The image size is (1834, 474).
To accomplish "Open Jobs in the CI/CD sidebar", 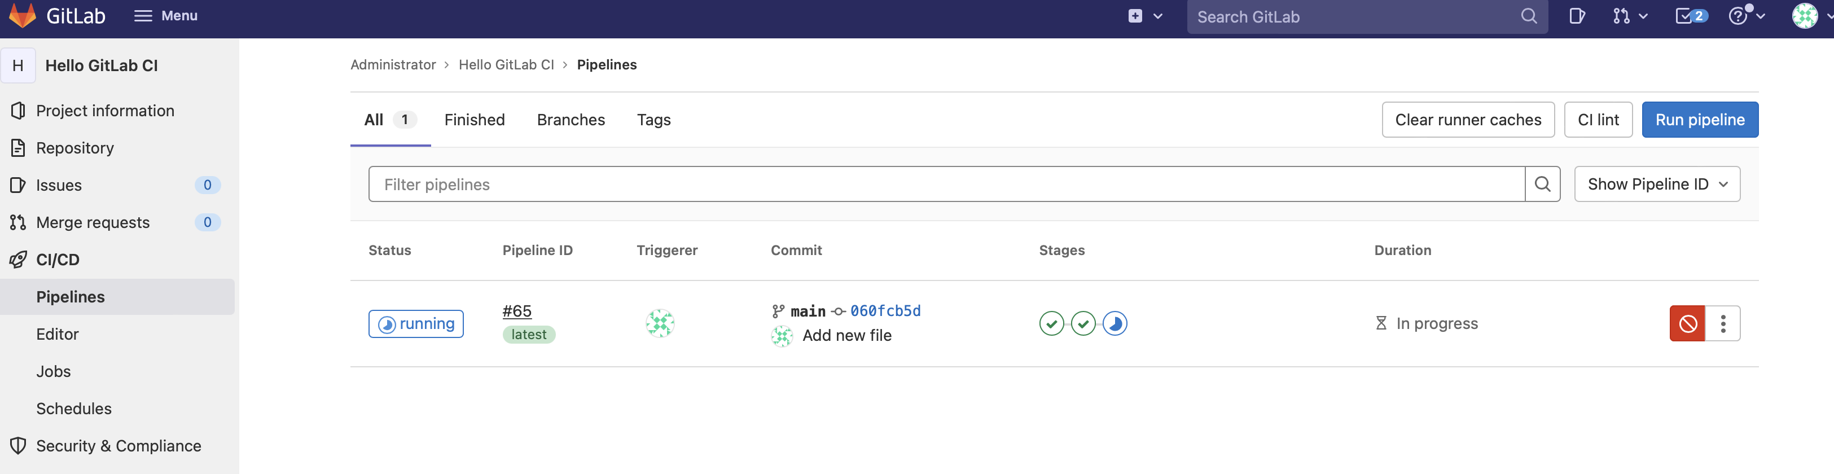I will click(54, 371).
